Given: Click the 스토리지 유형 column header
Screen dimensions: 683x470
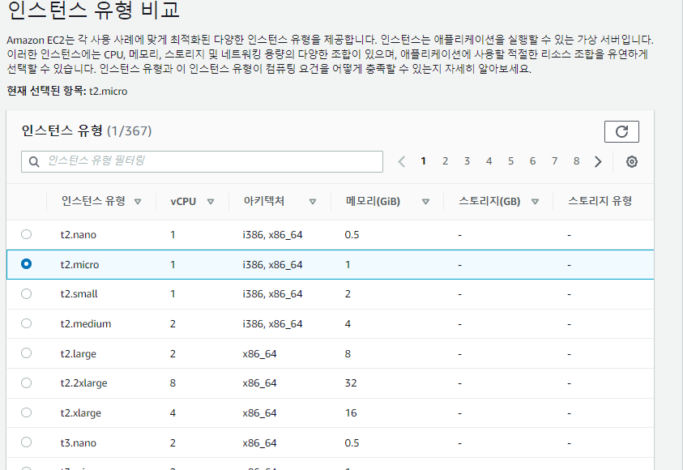Looking at the screenshot, I should [600, 201].
